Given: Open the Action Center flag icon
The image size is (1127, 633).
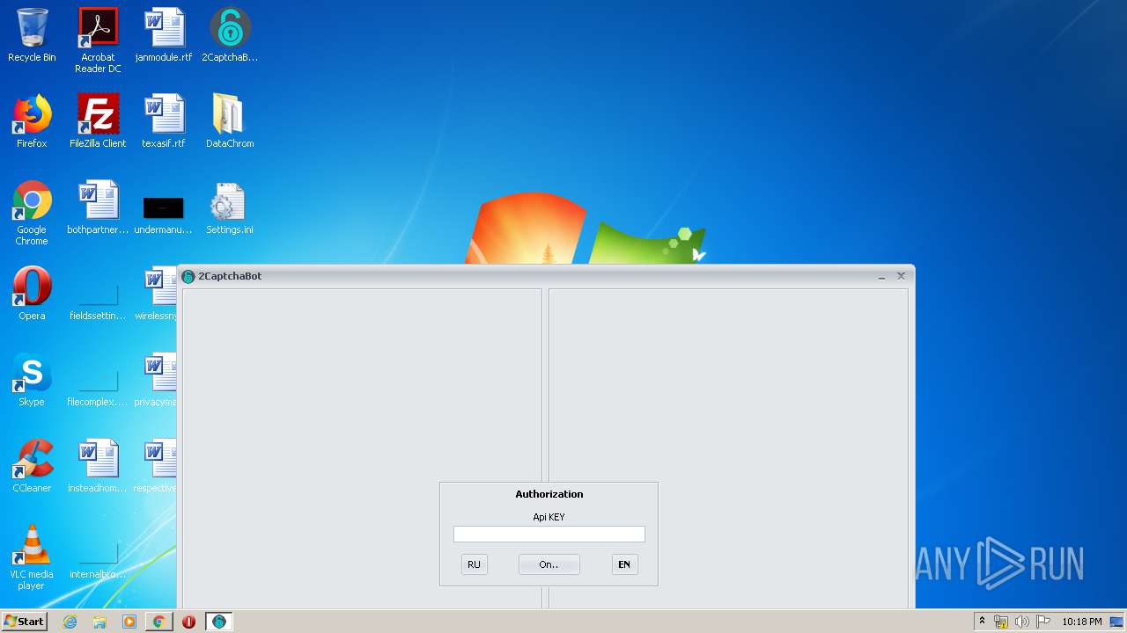Looking at the screenshot, I should (x=1043, y=622).
